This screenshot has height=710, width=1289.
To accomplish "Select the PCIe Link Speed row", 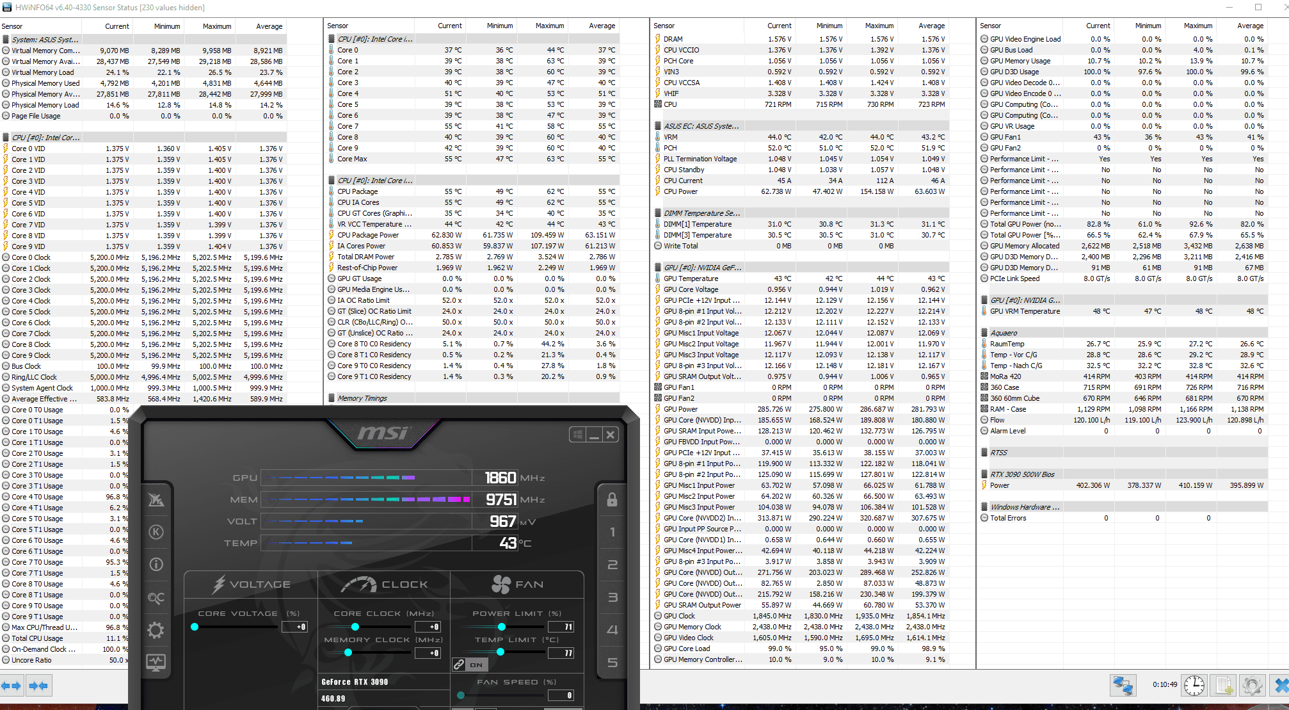I will point(1123,278).
